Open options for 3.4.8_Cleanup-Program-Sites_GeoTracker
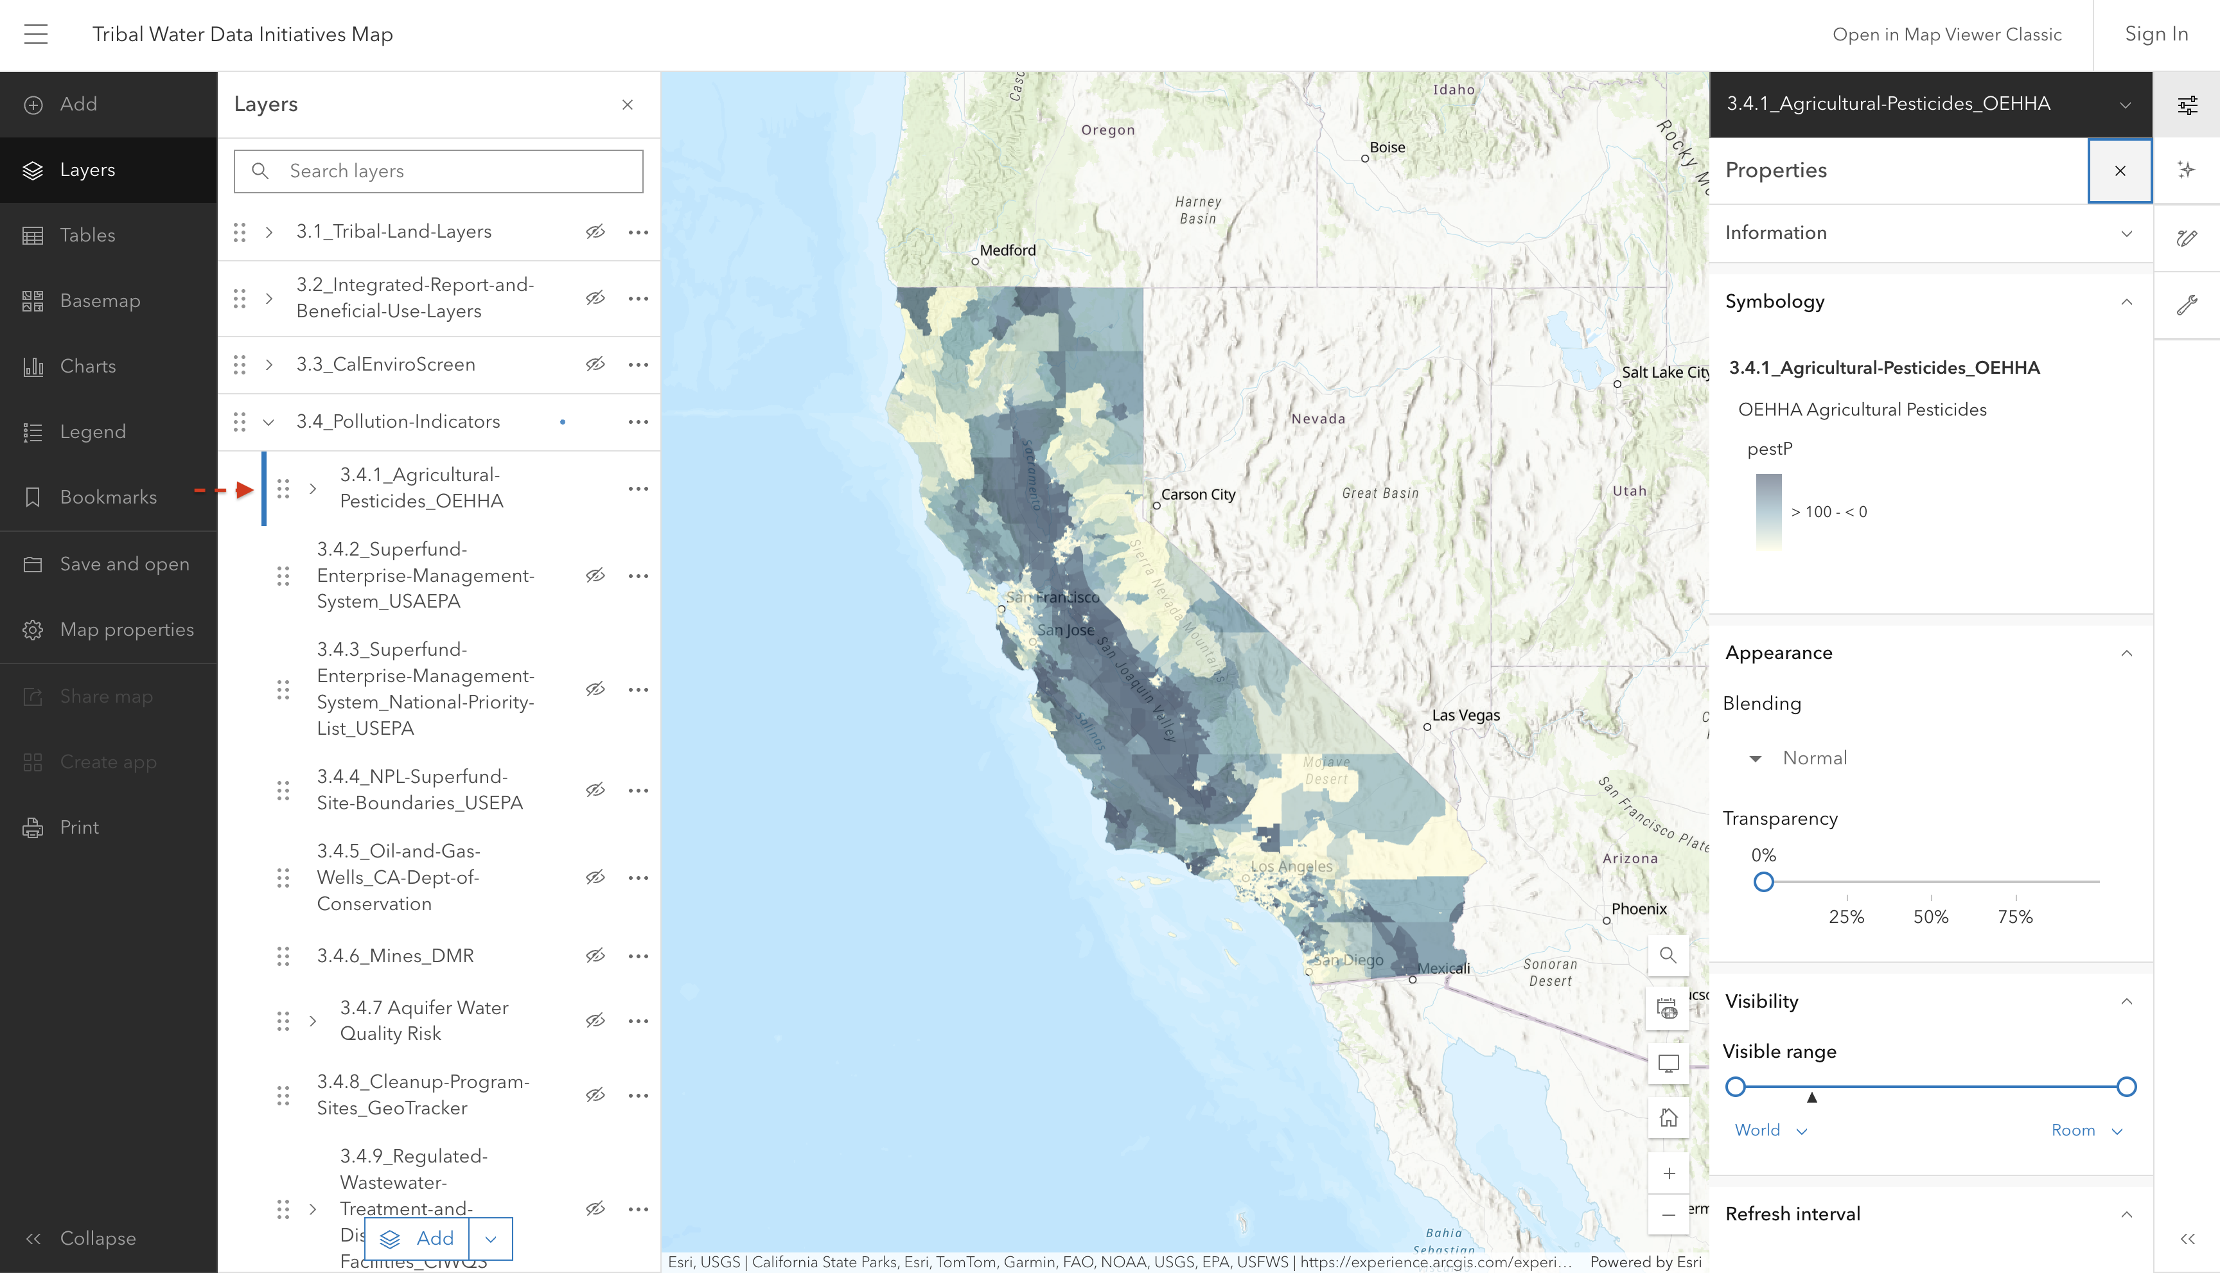The height and width of the screenshot is (1273, 2220). [639, 1096]
